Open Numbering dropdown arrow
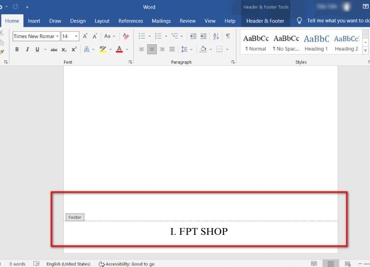 [166, 36]
